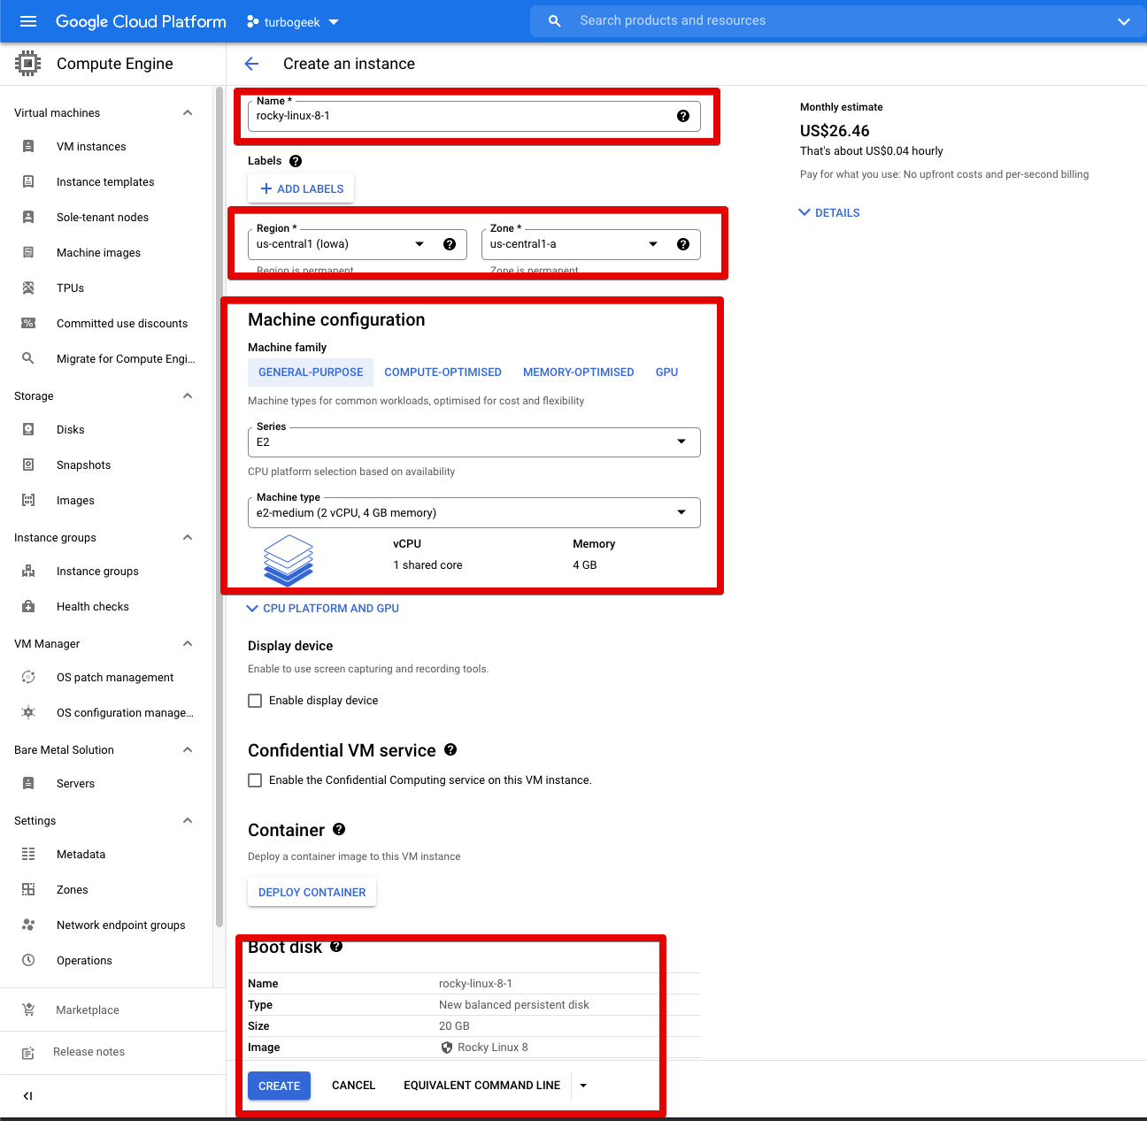Image resolution: width=1147 pixels, height=1121 pixels.
Task: Click the OS patch management icon
Action: click(x=28, y=677)
